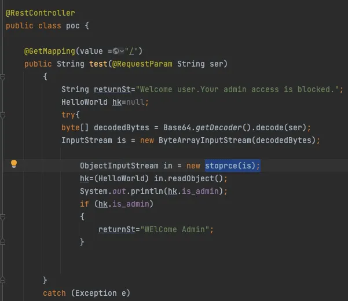Click the ByteArrayInputStream constructor

pyautogui.click(x=204, y=141)
